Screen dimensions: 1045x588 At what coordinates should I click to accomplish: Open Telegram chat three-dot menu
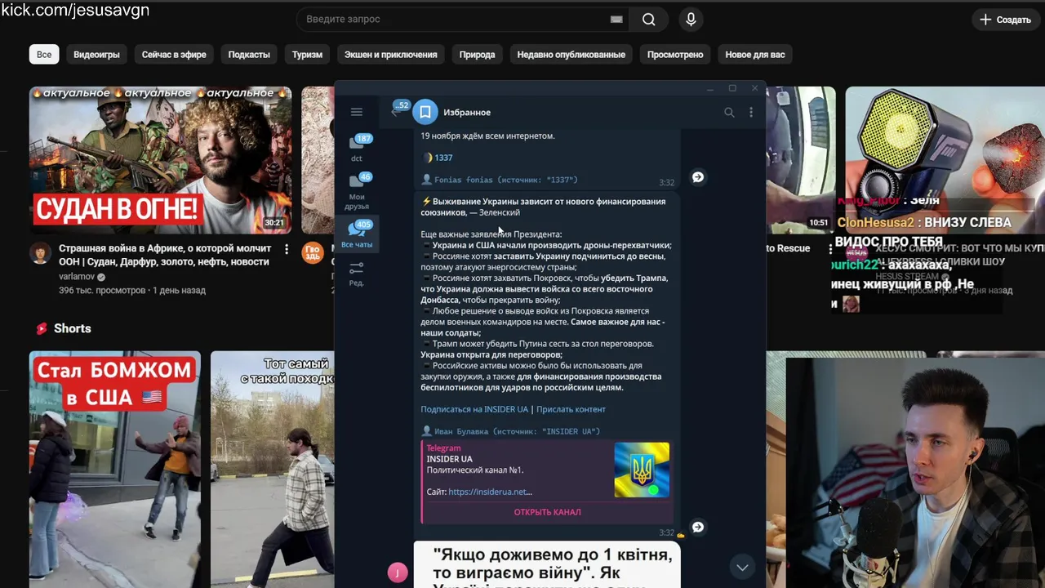pyautogui.click(x=751, y=113)
